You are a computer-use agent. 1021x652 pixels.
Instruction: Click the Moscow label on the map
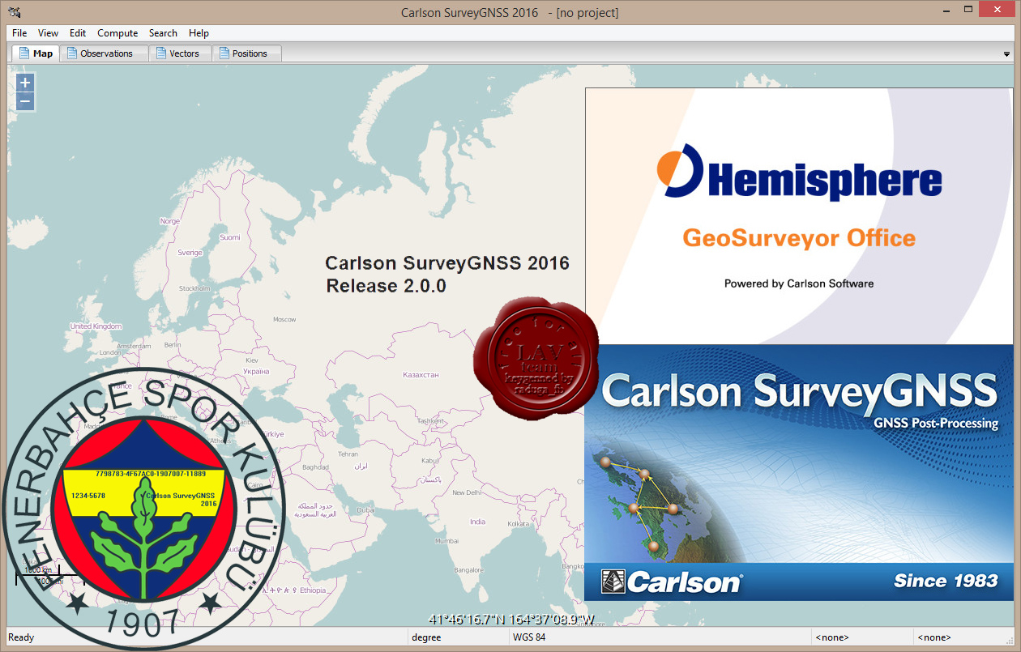(284, 319)
